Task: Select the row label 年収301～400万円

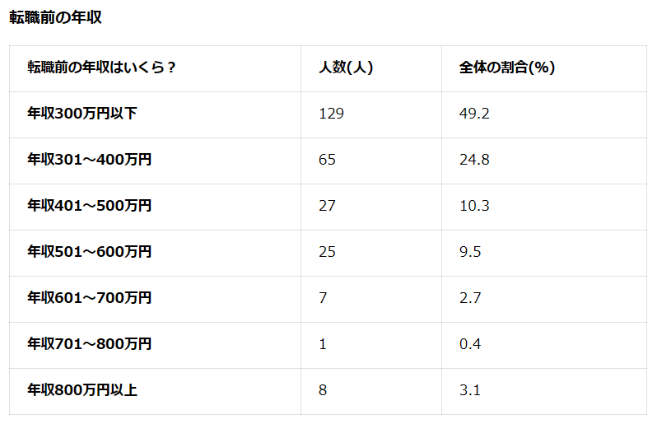Action: coord(89,160)
